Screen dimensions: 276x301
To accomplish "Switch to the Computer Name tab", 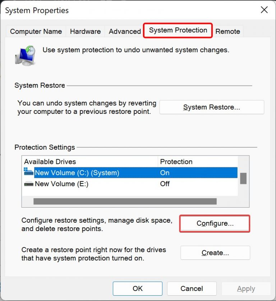I will coord(36,31).
